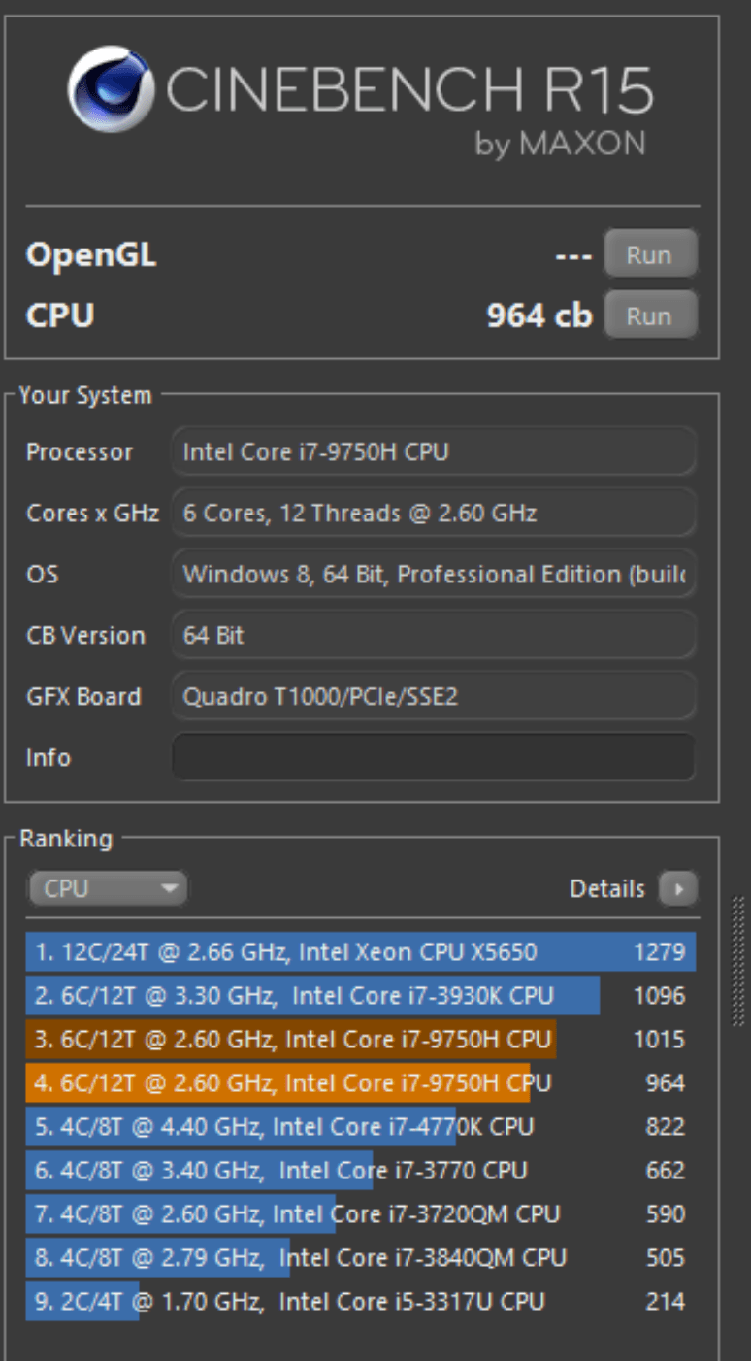Expand ranking Details arrow button

point(677,888)
